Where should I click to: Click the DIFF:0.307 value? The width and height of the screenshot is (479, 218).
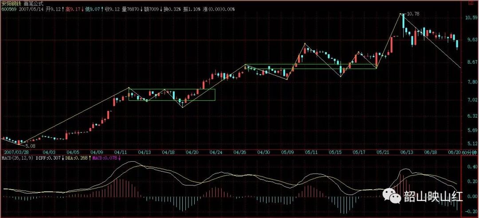point(48,158)
